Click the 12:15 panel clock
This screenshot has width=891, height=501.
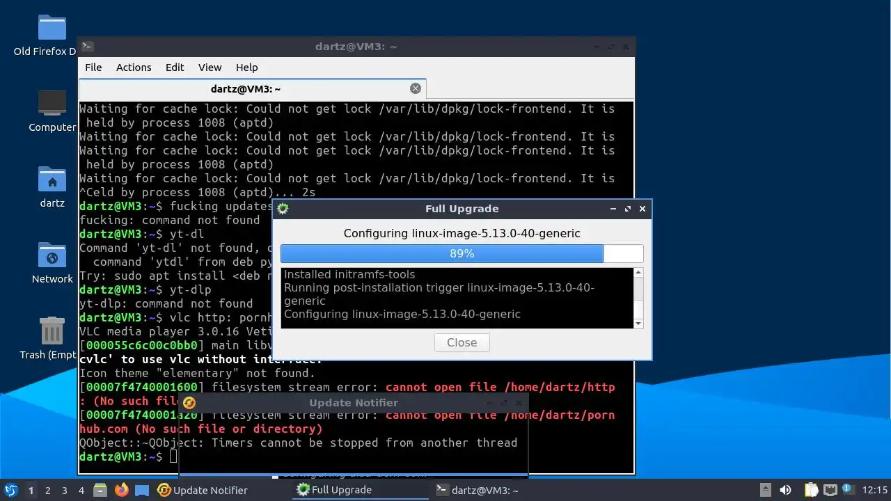(875, 490)
